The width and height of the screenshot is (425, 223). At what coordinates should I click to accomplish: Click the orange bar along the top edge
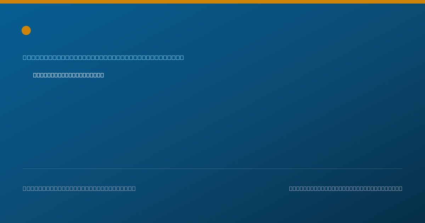(212, 2)
